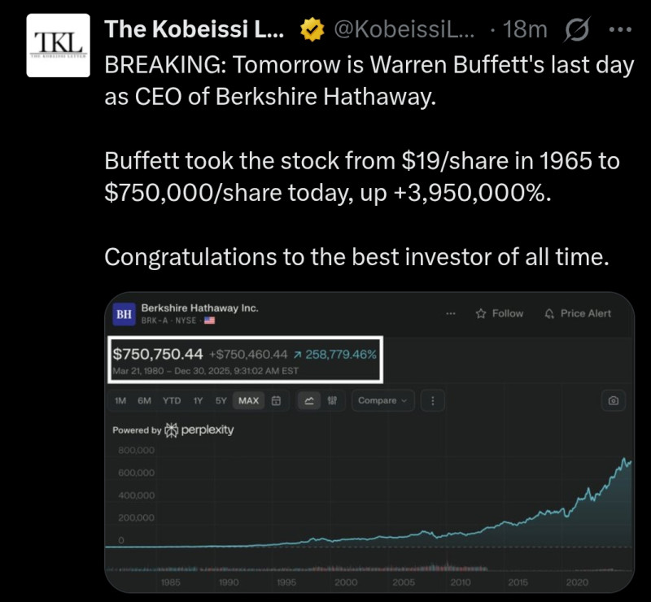Open the vertical dots menu after Compare
Viewport: 651px width, 602px height.
click(x=432, y=400)
